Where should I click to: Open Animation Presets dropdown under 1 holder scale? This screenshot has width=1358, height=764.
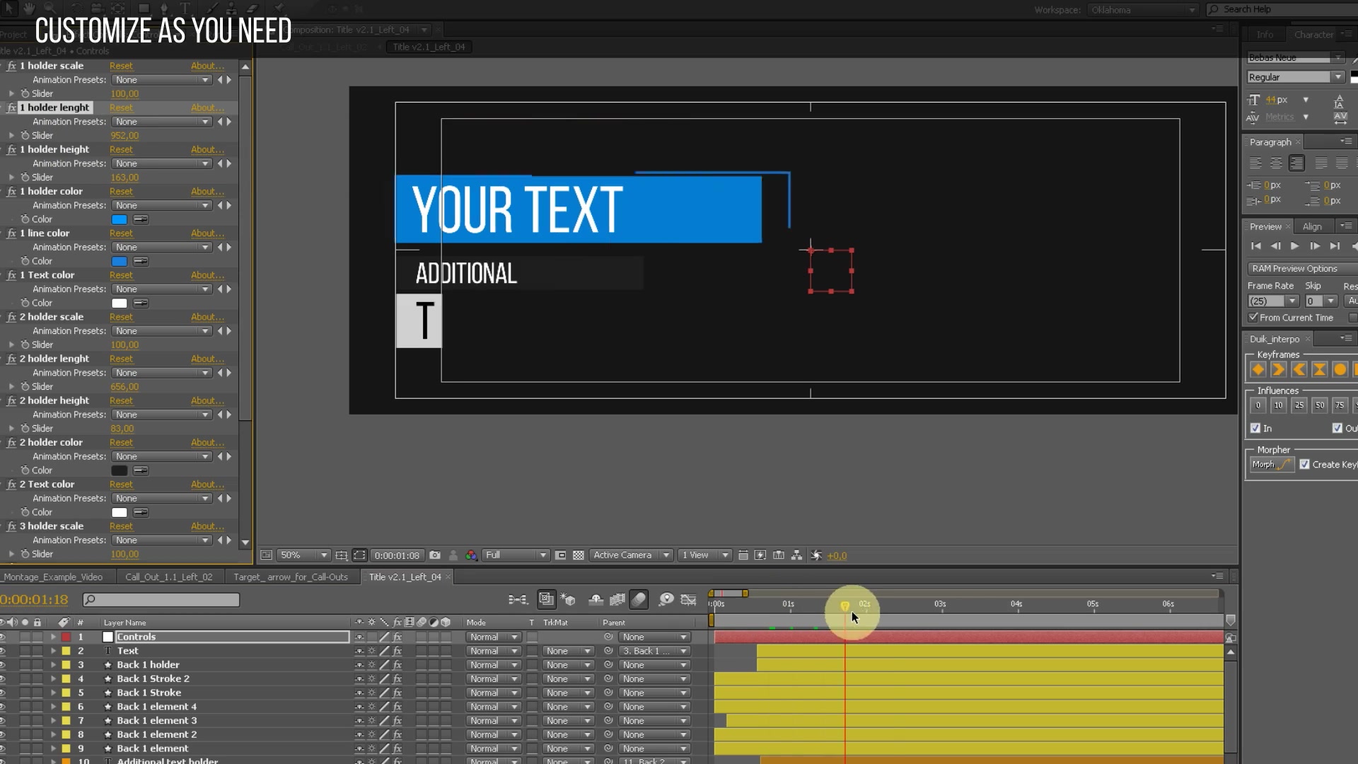tap(162, 80)
